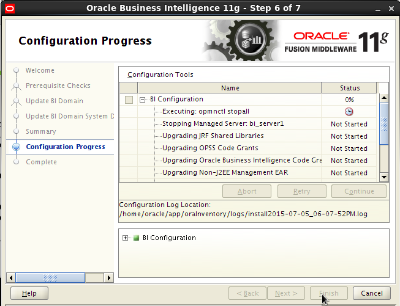Click the Status column header

(x=349, y=88)
